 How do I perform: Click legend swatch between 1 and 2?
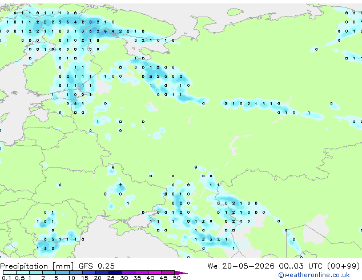pos(36,273)
